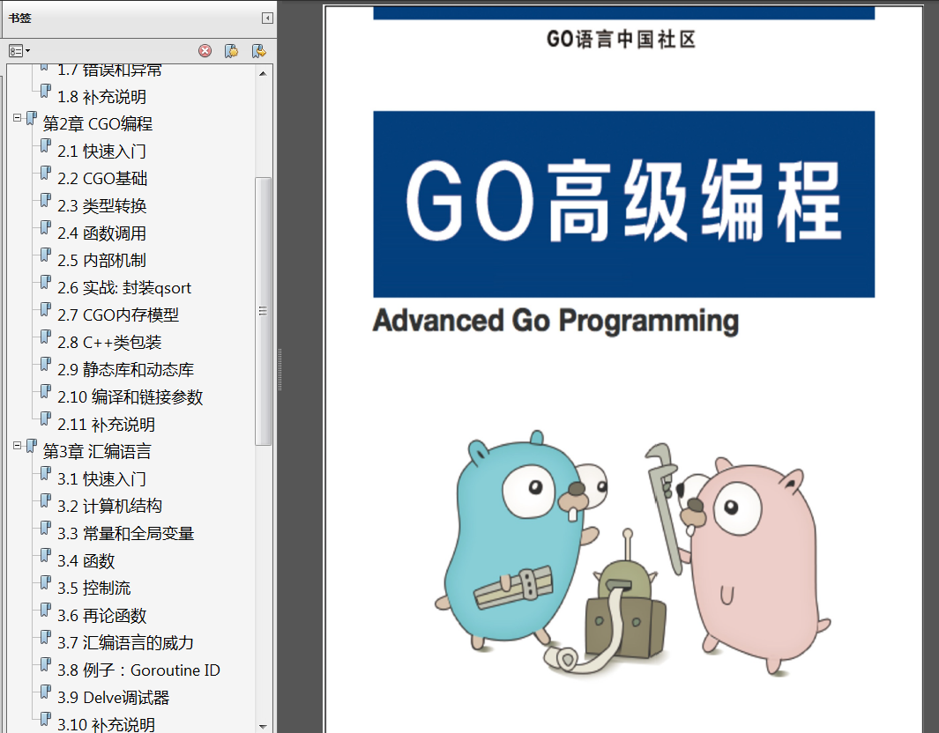Jump to bookmark 3.2 计算机结构
This screenshot has height=733, width=939.
pos(109,507)
